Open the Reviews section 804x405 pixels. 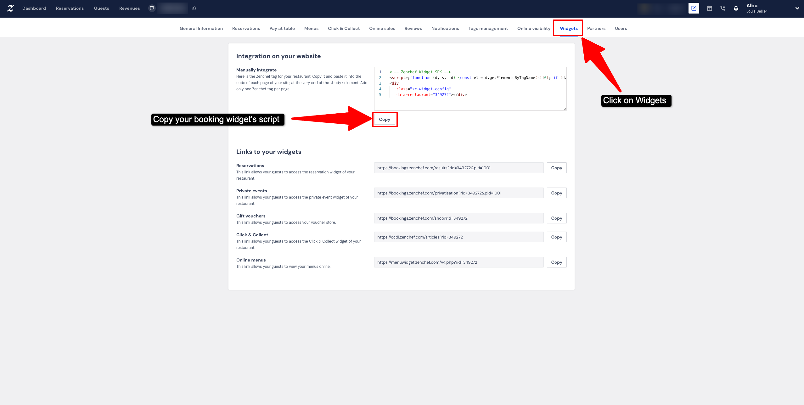pyautogui.click(x=413, y=28)
